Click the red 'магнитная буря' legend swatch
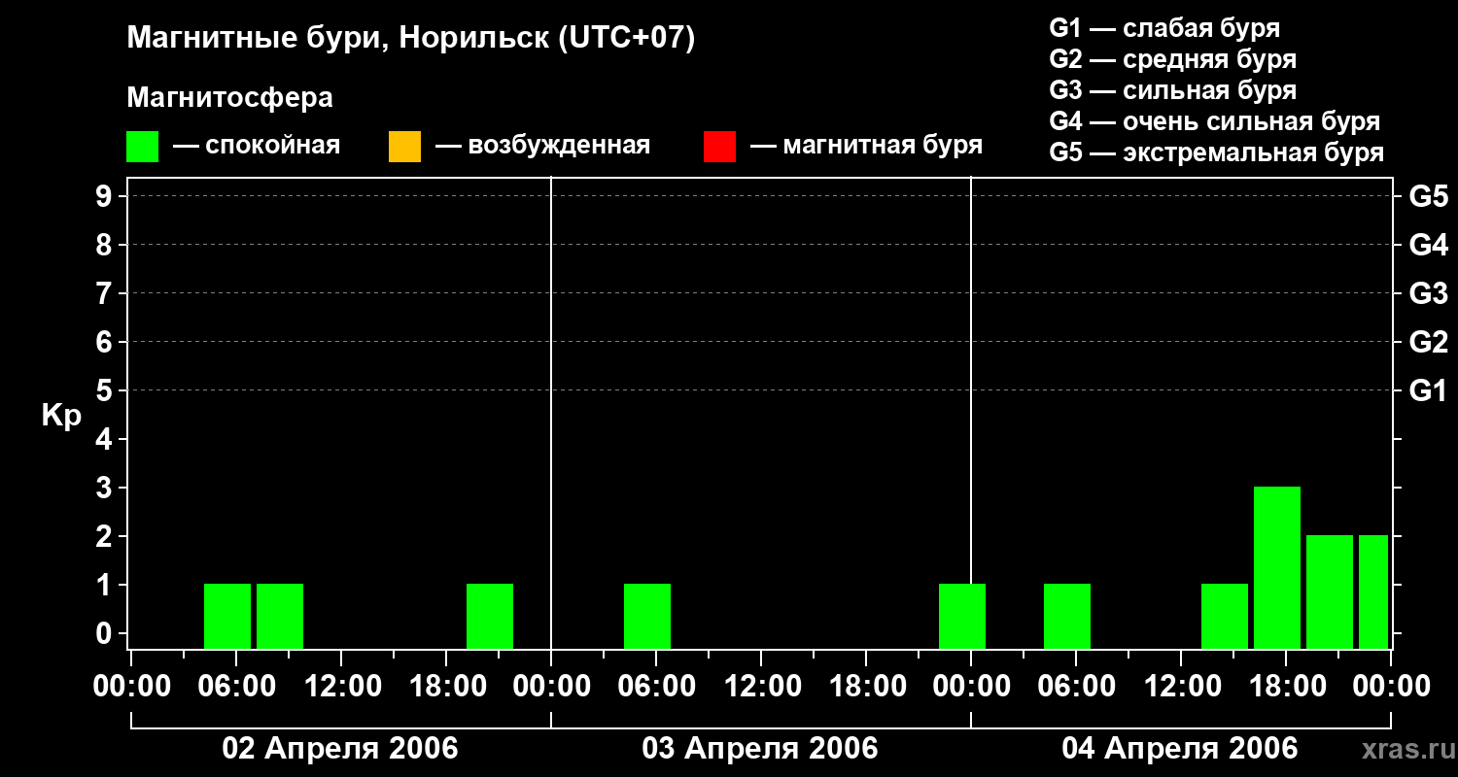 tap(719, 147)
